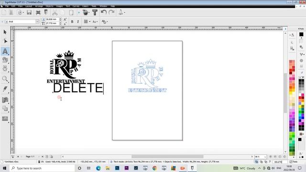Open the Window menu
The width and height of the screenshot is (306, 172).
coord(103,6)
